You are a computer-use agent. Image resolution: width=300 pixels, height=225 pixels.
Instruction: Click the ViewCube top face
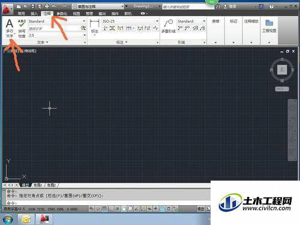[x=282, y=70]
